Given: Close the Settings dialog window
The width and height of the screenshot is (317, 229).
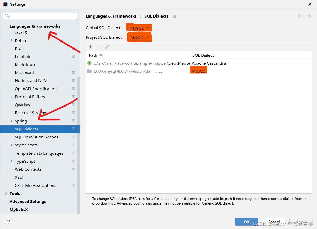Looking at the screenshot, I should 310,4.
